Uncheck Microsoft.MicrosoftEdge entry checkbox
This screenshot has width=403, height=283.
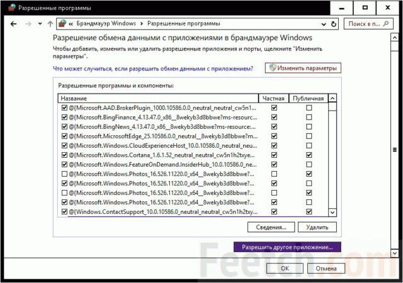tap(64, 136)
